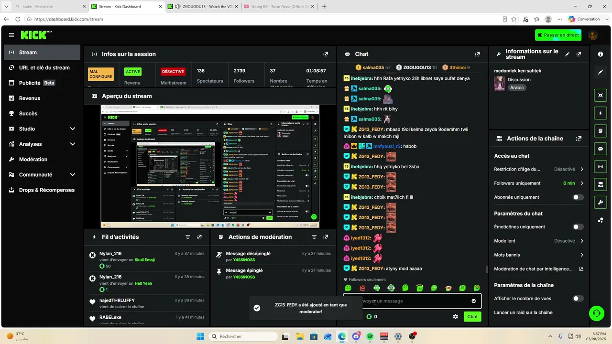Click the DÉSACTIVÉ Multistream badge
The height and width of the screenshot is (344, 612).
click(173, 72)
